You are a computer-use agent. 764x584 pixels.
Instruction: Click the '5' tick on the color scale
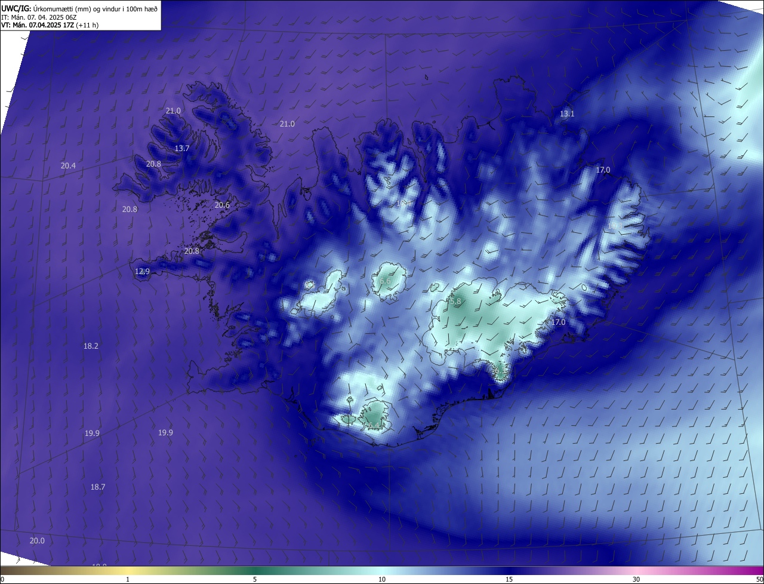[x=255, y=579]
